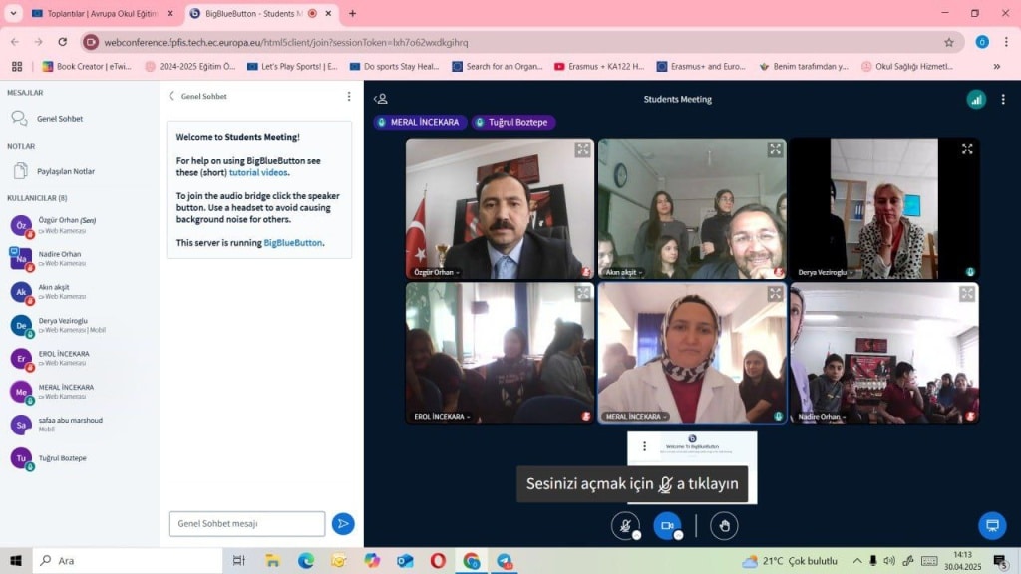Screen dimensions: 1021x574
Task: Send the chat message arrow button
Action: coord(343,523)
